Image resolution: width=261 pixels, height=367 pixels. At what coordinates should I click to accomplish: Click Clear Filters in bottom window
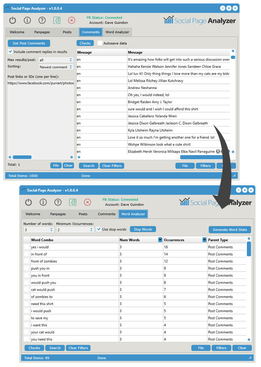(78, 348)
